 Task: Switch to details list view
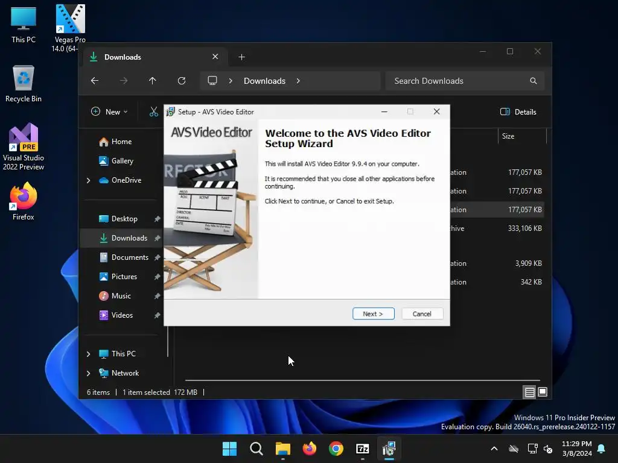530,392
